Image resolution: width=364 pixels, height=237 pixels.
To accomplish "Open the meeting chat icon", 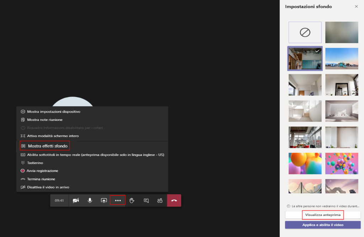I will click(x=146, y=200).
